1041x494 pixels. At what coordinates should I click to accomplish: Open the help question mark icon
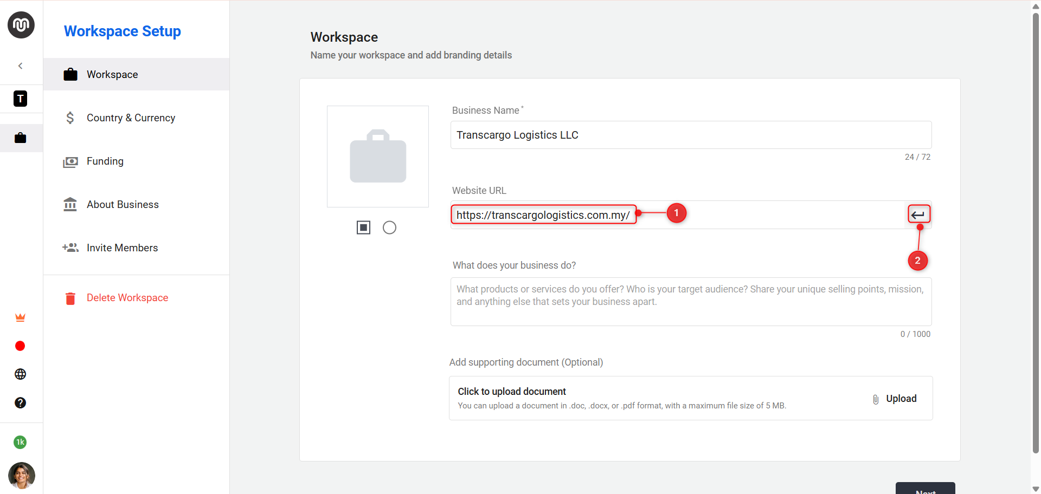click(21, 403)
